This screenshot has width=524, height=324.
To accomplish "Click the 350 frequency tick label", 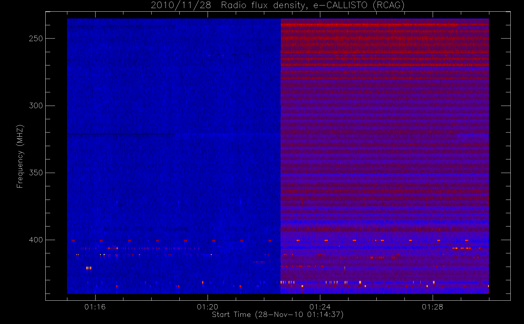I will (x=36, y=173).
